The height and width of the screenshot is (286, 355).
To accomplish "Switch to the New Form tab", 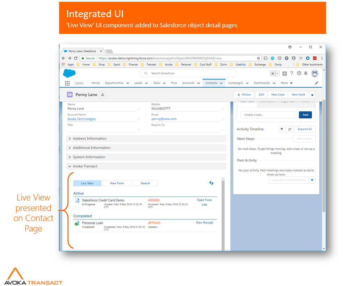I will pos(117,183).
